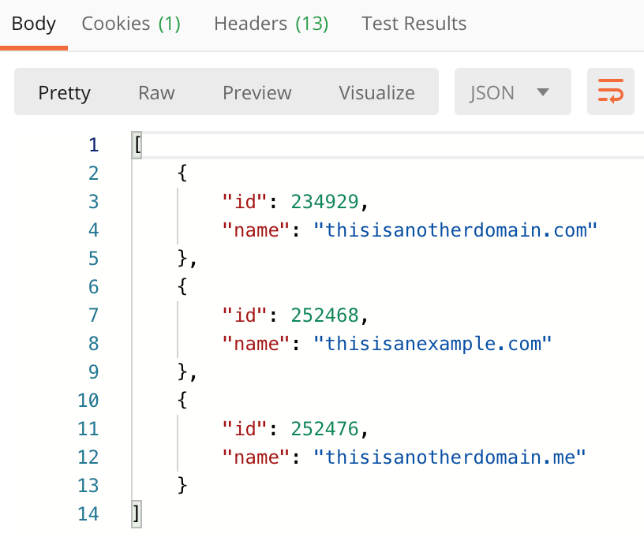Select the Body tab
The width and height of the screenshot is (644, 541).
[x=34, y=24]
